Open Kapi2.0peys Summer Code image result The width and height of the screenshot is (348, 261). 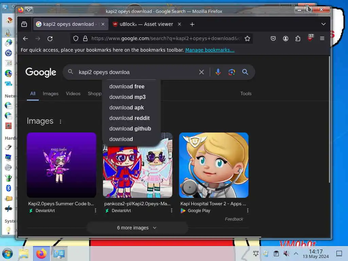click(61, 204)
